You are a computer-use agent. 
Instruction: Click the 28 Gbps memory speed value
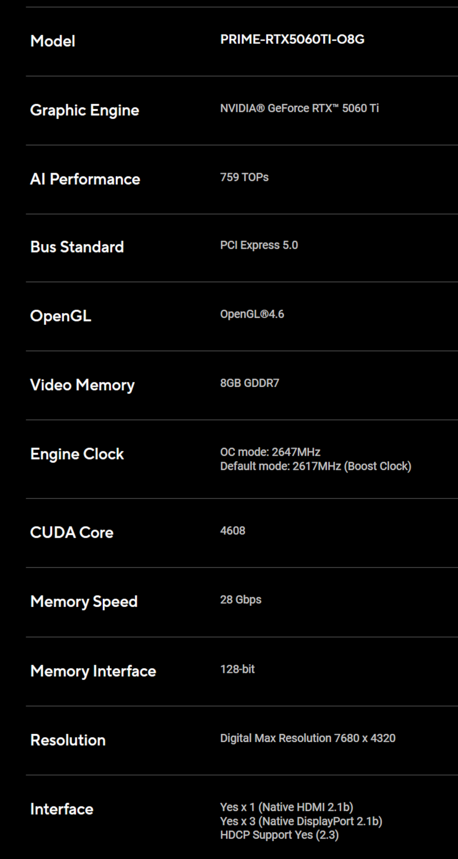tap(240, 600)
